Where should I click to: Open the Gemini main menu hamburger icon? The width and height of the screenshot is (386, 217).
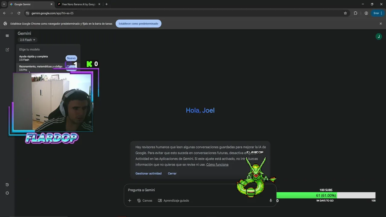[x=7, y=36]
